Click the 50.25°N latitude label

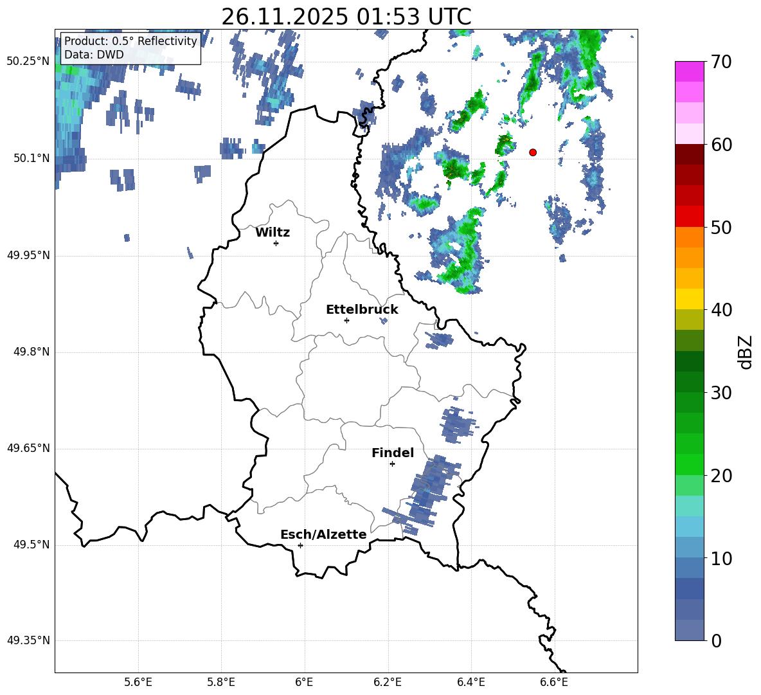coord(28,62)
